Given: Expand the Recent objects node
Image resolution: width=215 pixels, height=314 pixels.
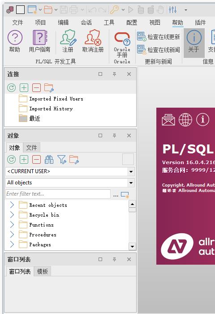Looking at the screenshot, I should pyautogui.click(x=12, y=205).
